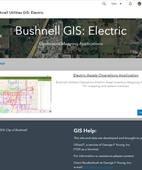Click the partially visible blue Launch button
142x170 pixels.
coord(140,112)
